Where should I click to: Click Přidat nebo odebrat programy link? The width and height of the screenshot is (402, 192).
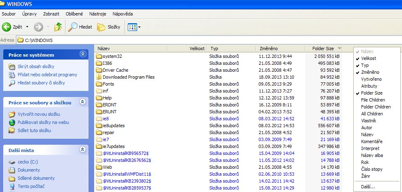(47, 75)
